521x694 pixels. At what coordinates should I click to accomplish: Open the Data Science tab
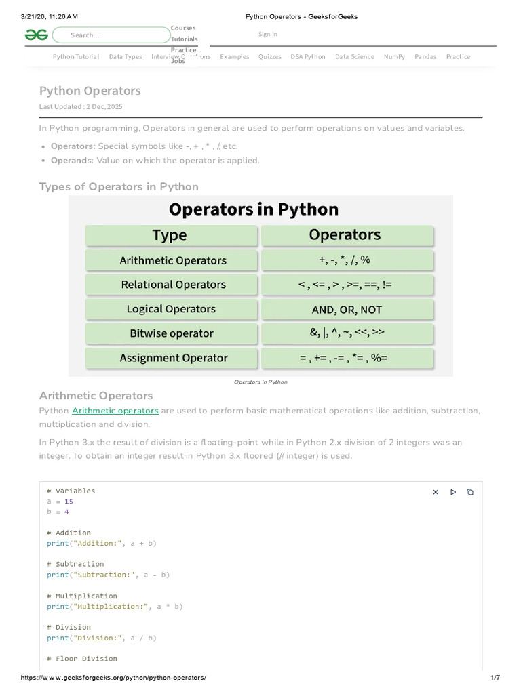(x=354, y=57)
